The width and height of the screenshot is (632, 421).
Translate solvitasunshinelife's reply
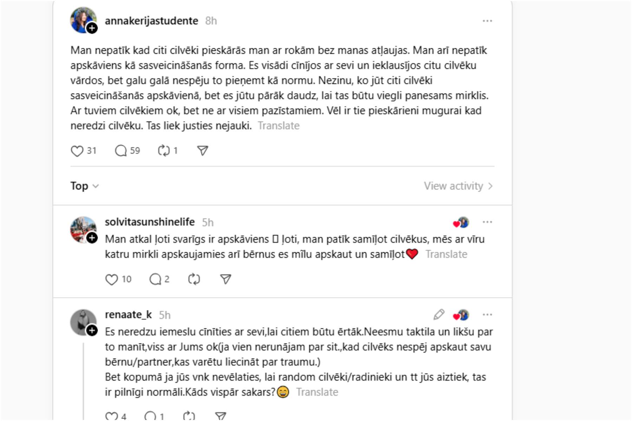[x=446, y=254]
